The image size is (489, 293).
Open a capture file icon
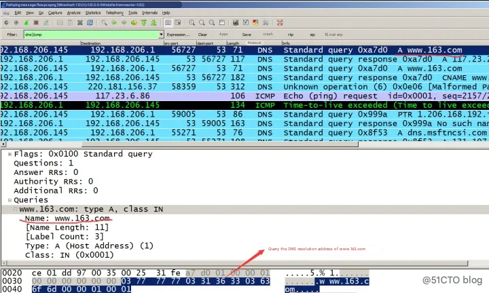point(60,22)
